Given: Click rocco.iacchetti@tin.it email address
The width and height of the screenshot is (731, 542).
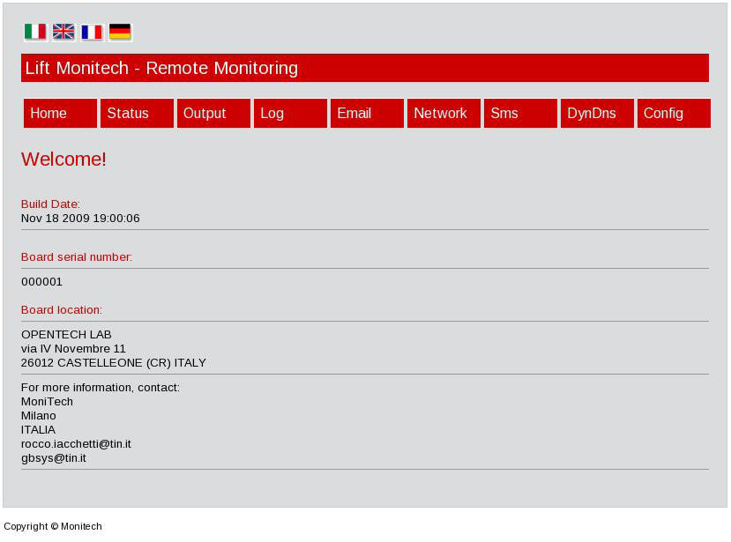Looking at the screenshot, I should point(76,443).
